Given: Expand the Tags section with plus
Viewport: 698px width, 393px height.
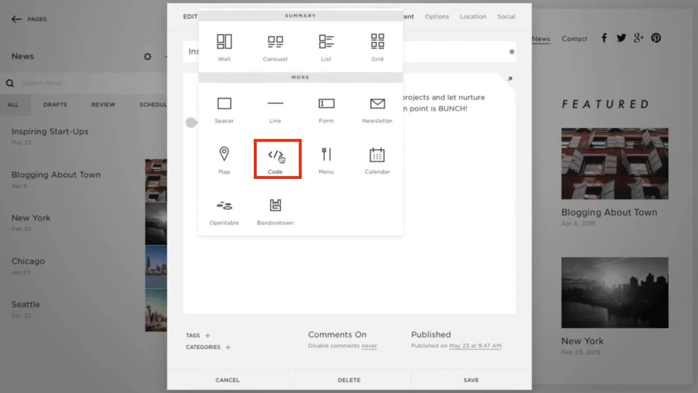Looking at the screenshot, I should click(x=207, y=335).
